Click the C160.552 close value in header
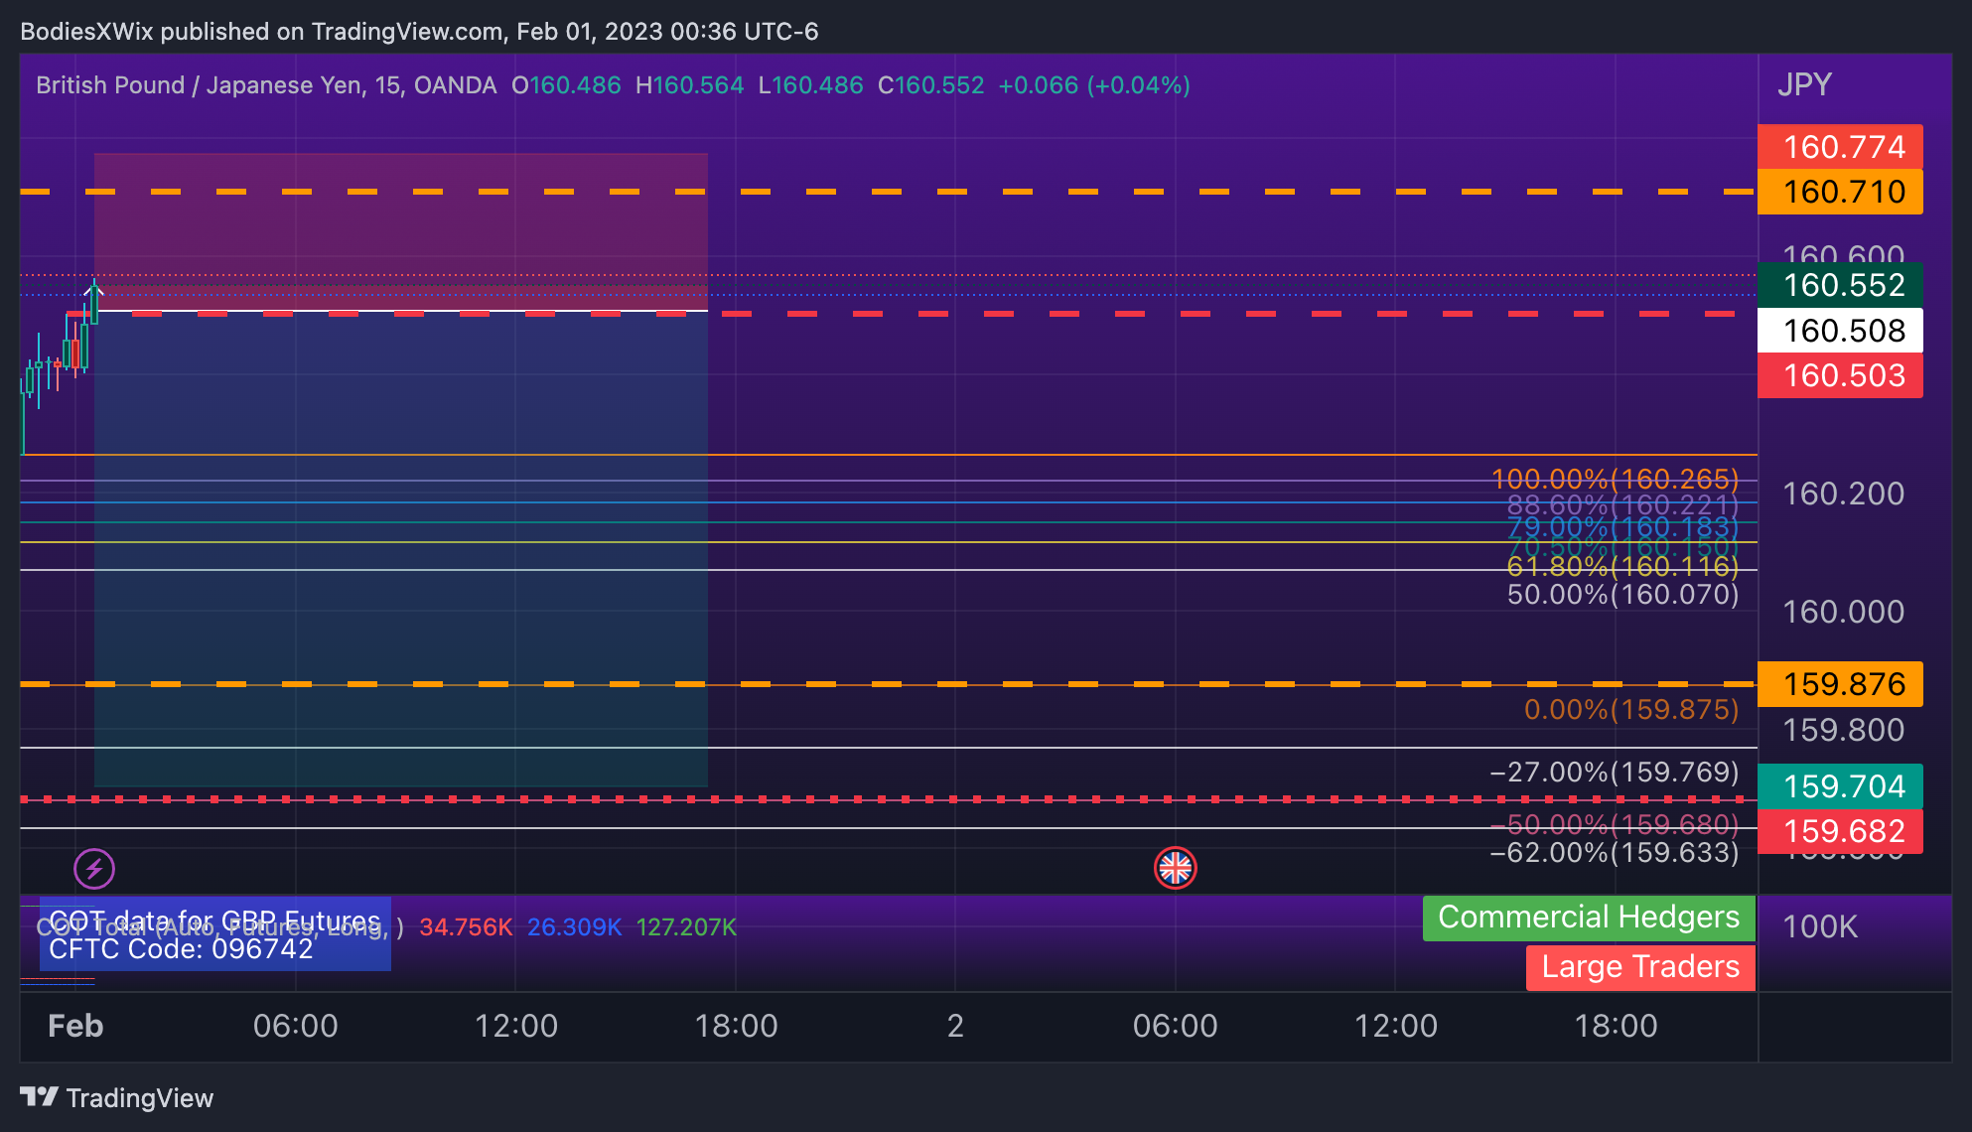The width and height of the screenshot is (1972, 1132). 931,85
